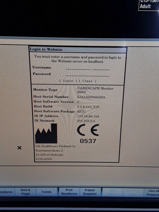Click the IP address 172.18.88.194

click(88, 116)
